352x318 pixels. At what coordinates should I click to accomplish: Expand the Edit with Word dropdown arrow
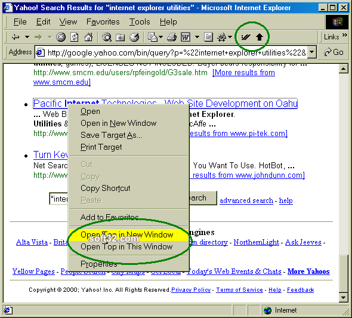click(x=197, y=37)
